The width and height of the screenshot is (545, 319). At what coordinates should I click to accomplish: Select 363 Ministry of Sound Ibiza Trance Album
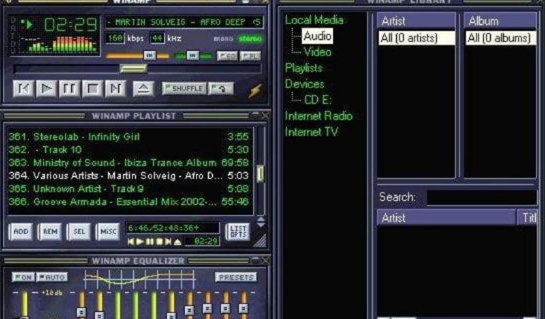coord(129,162)
